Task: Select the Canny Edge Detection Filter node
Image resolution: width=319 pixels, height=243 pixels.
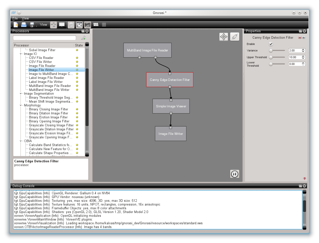Action: [x=170, y=80]
